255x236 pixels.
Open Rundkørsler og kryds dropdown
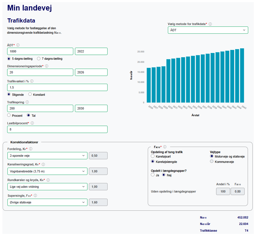pos(47,187)
